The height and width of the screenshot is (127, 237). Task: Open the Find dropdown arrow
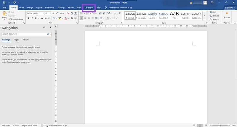(219, 12)
